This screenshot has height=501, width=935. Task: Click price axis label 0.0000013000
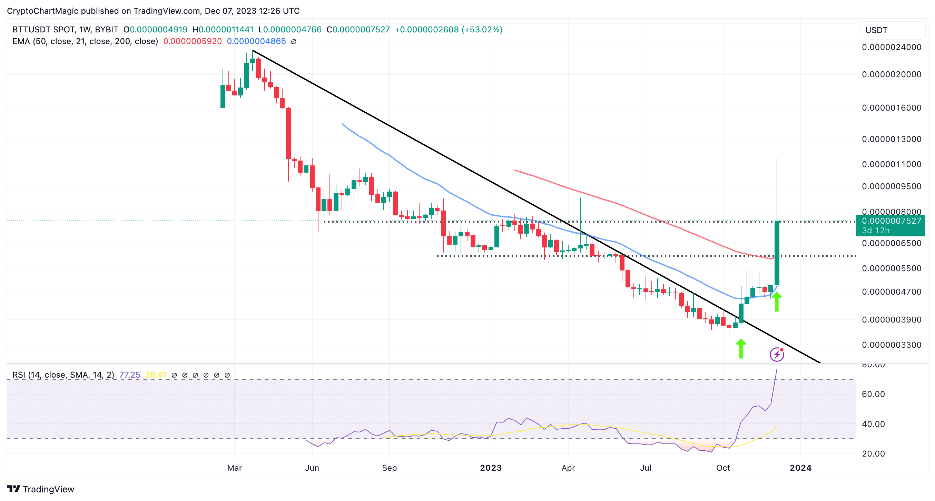point(892,139)
